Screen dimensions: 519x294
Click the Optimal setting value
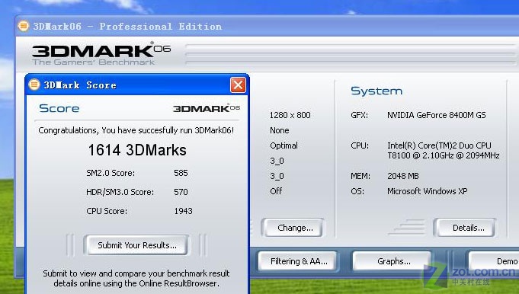(284, 145)
